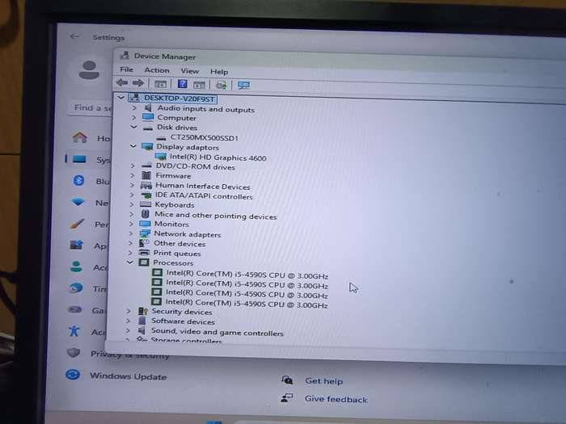
Task: Open Network section wifi icon in Settings
Action: [x=78, y=202]
